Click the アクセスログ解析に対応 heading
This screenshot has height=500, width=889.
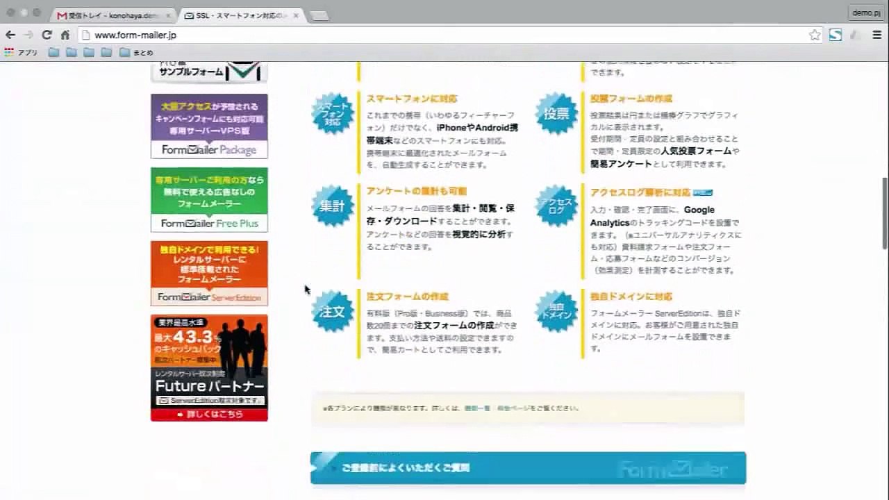point(640,192)
